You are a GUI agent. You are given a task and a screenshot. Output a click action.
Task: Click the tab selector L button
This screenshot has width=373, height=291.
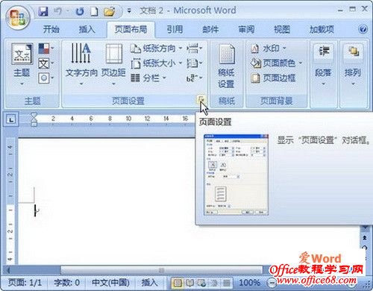coord(11,120)
